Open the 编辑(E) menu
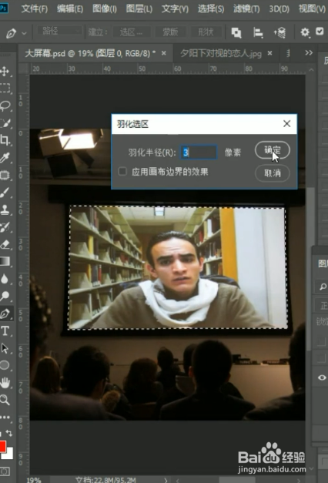This screenshot has height=483, width=328. (x=70, y=8)
